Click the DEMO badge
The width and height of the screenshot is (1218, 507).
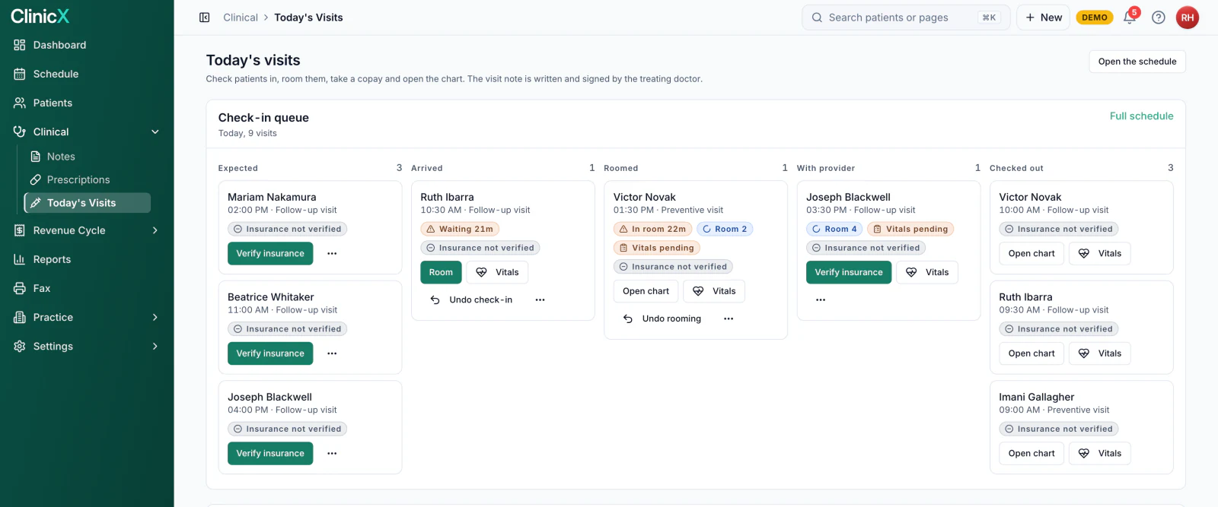(1095, 17)
